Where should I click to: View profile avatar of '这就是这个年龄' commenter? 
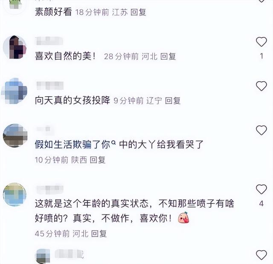click(x=15, y=195)
